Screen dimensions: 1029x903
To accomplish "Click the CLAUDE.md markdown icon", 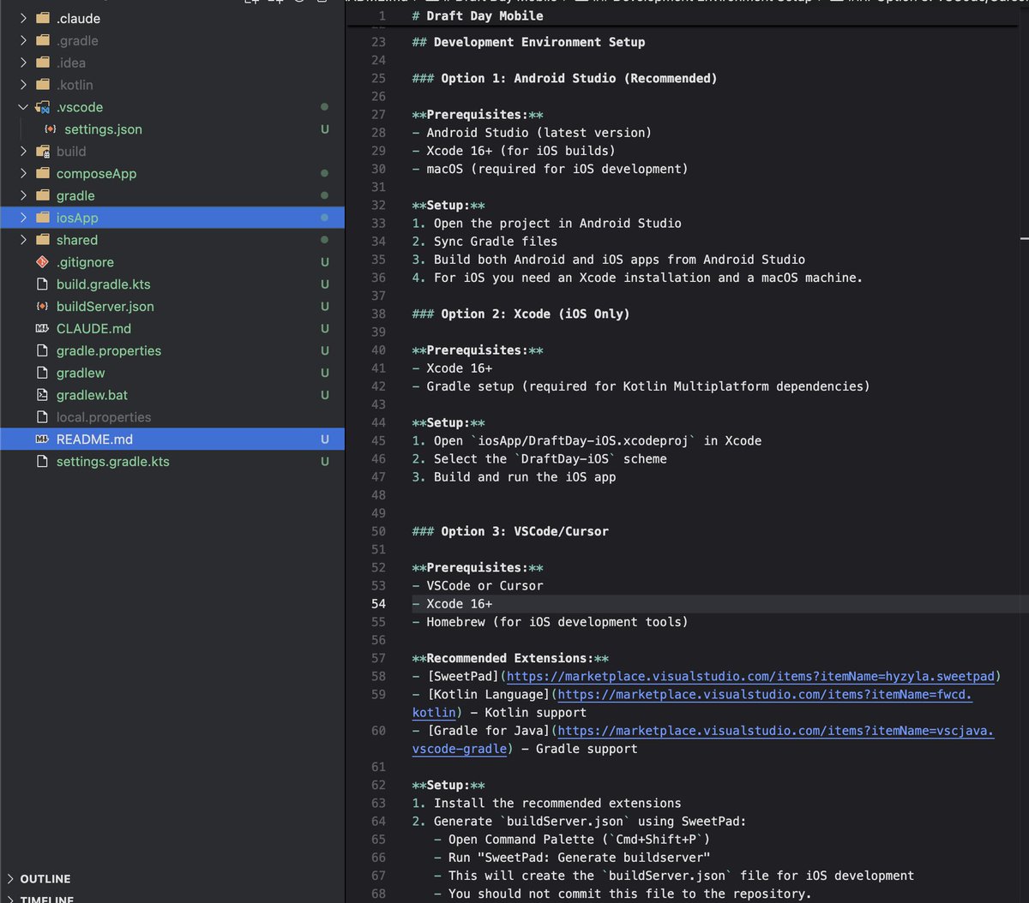I will (42, 329).
